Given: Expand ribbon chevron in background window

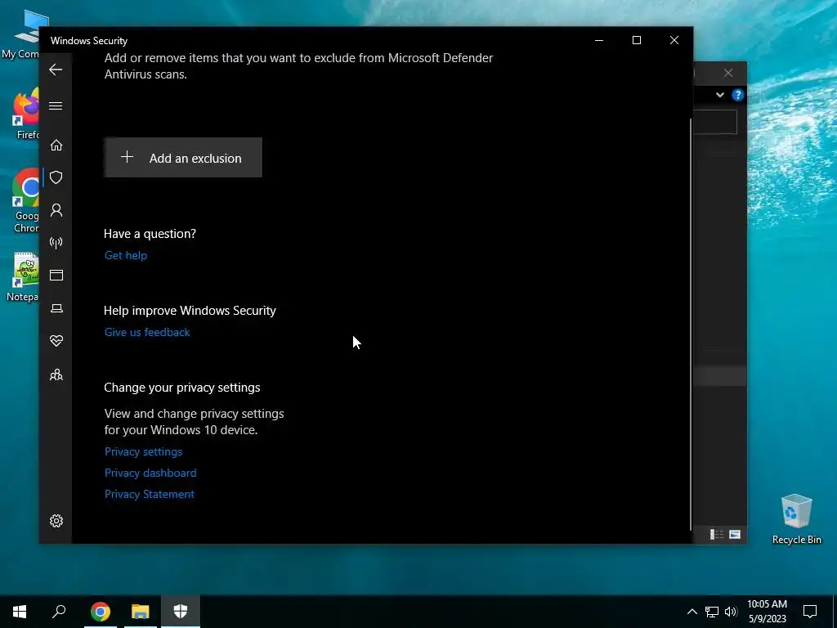Looking at the screenshot, I should coord(720,95).
